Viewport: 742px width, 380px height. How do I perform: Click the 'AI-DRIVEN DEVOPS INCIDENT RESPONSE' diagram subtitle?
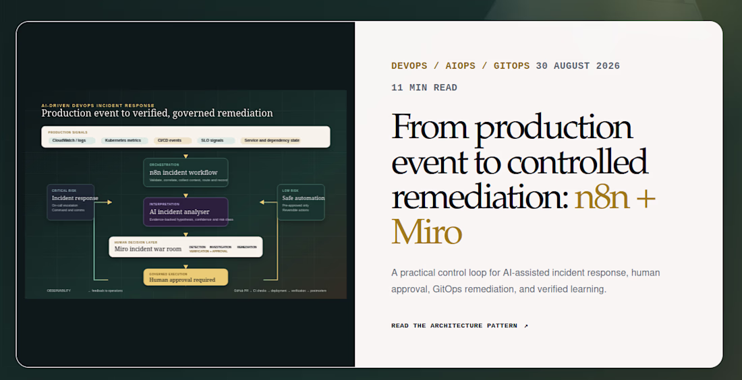tap(98, 105)
